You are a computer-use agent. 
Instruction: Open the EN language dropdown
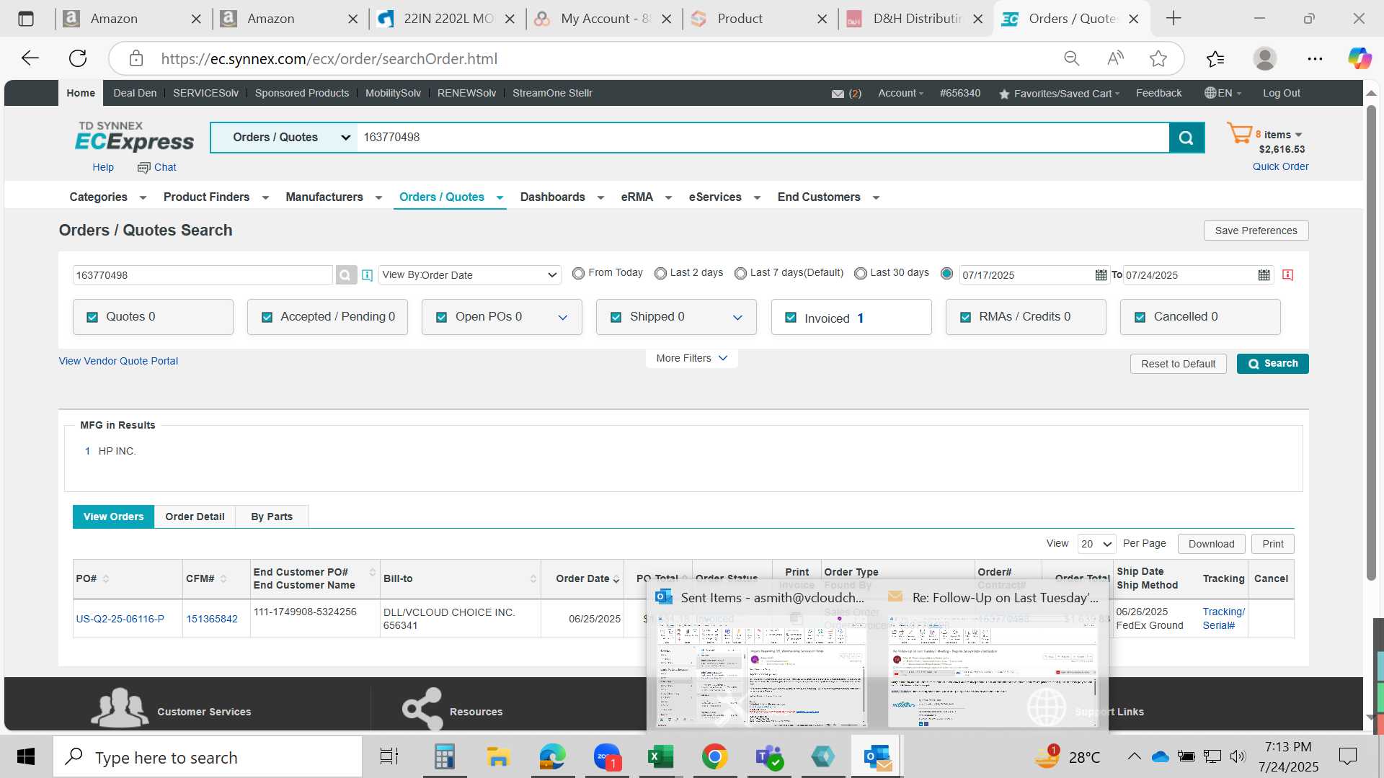[1223, 93]
